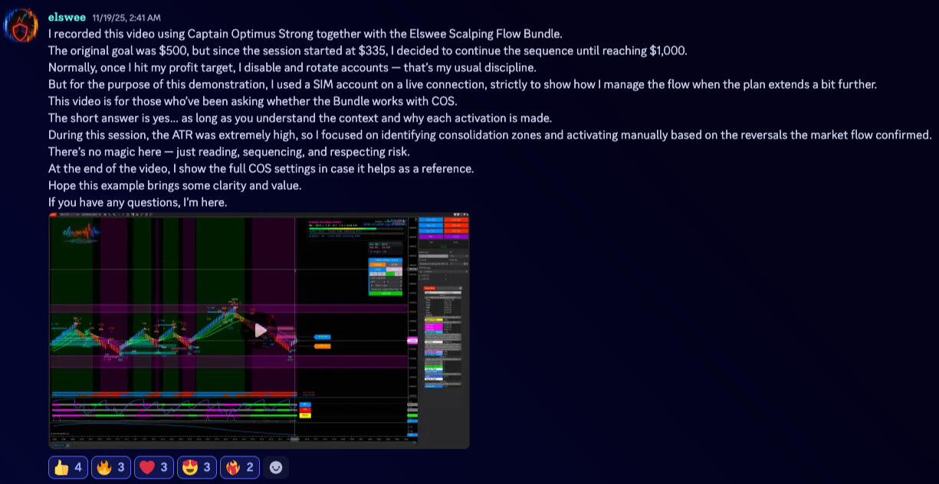Toggle the fire emoji reaction
Viewport: 939px width, 484px height.
coord(111,467)
